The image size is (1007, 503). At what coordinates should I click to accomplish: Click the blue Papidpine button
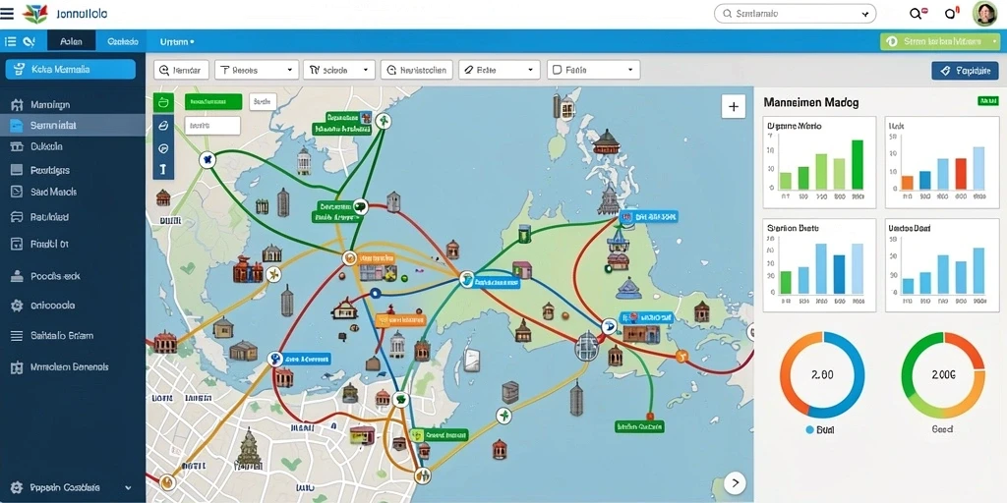965,71
